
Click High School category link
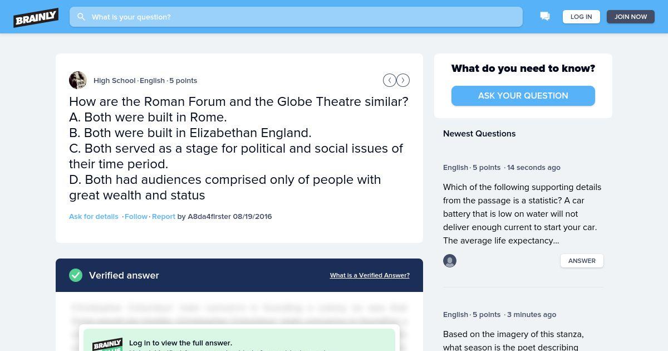coord(115,80)
